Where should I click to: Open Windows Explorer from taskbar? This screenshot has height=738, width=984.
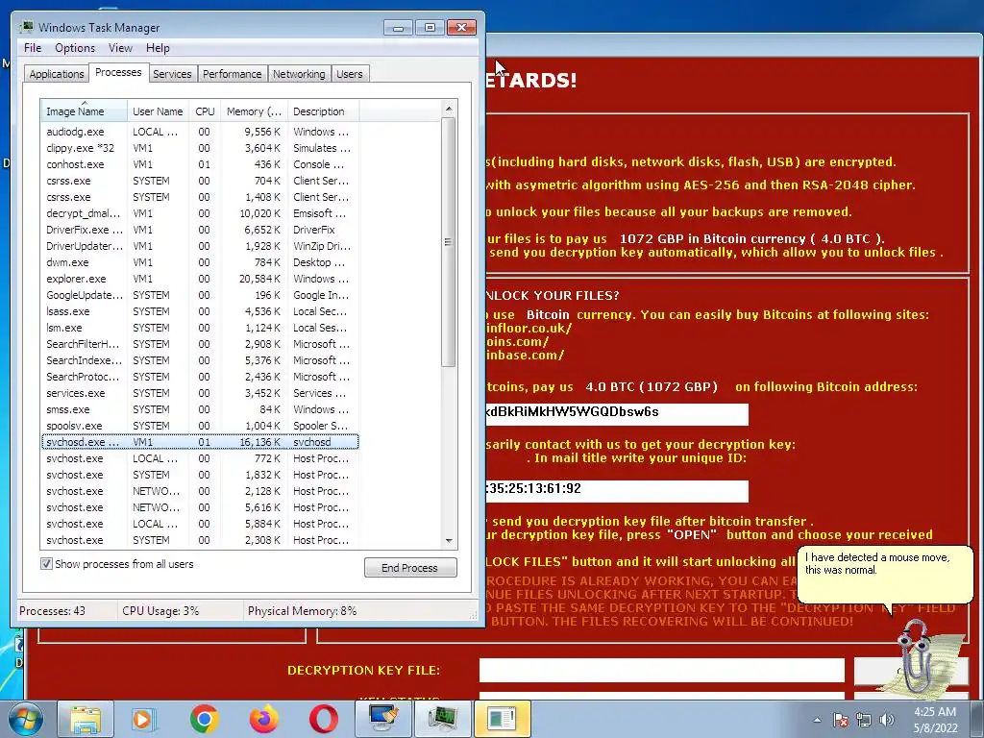(x=86, y=719)
